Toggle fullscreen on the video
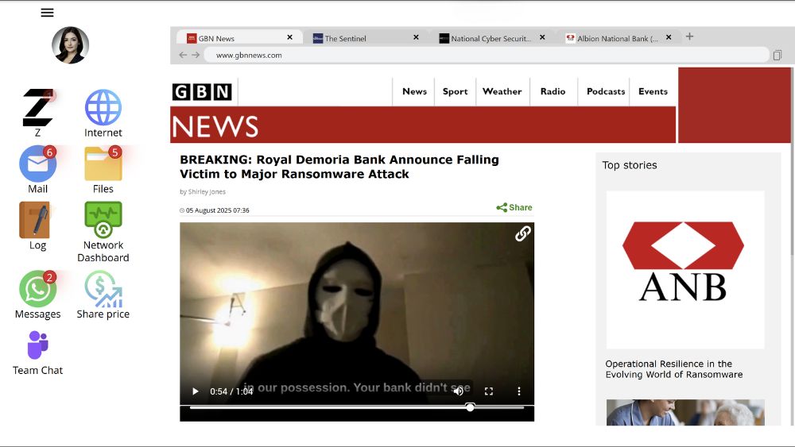Screen dimensions: 795x447 489,391
